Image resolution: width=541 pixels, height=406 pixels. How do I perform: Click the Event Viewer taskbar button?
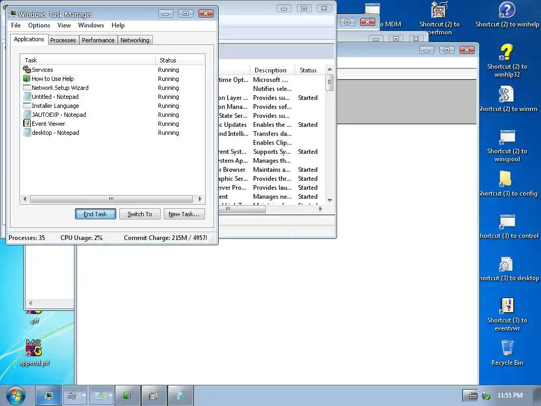pyautogui.click(x=154, y=395)
